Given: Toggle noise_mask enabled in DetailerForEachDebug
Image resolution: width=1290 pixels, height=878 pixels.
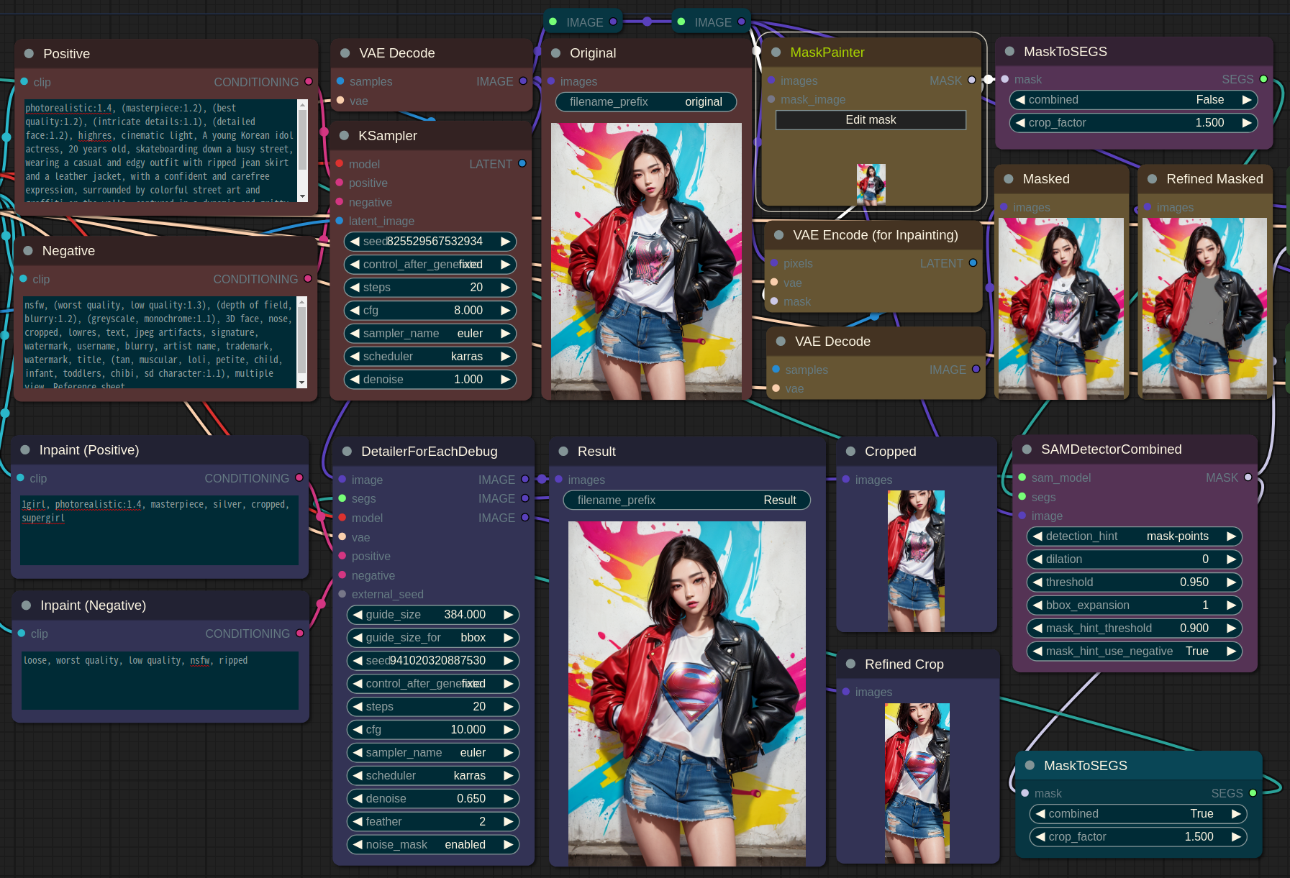Looking at the screenshot, I should [432, 845].
